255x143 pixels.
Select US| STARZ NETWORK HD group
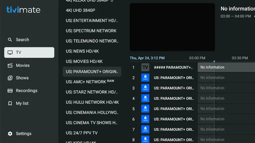tap(92, 92)
